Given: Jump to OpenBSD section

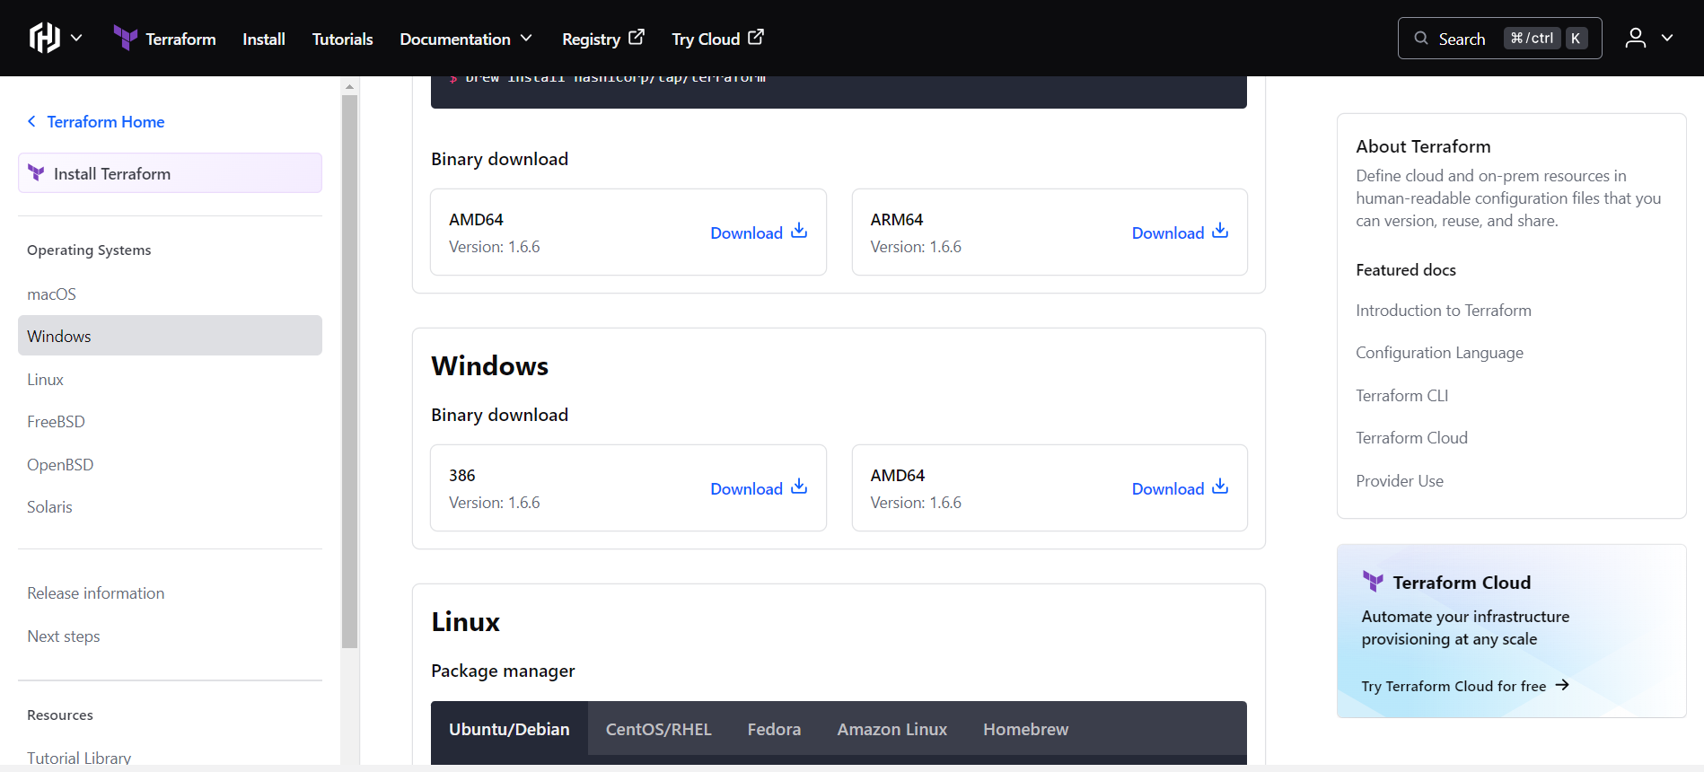Looking at the screenshot, I should pyautogui.click(x=60, y=464).
